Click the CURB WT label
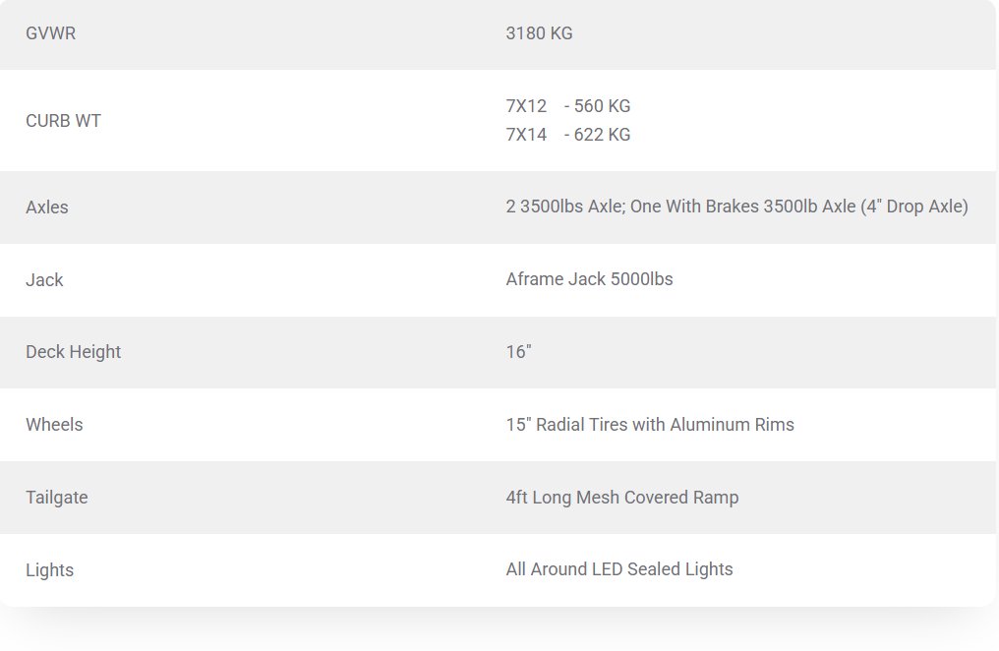 pyautogui.click(x=63, y=121)
